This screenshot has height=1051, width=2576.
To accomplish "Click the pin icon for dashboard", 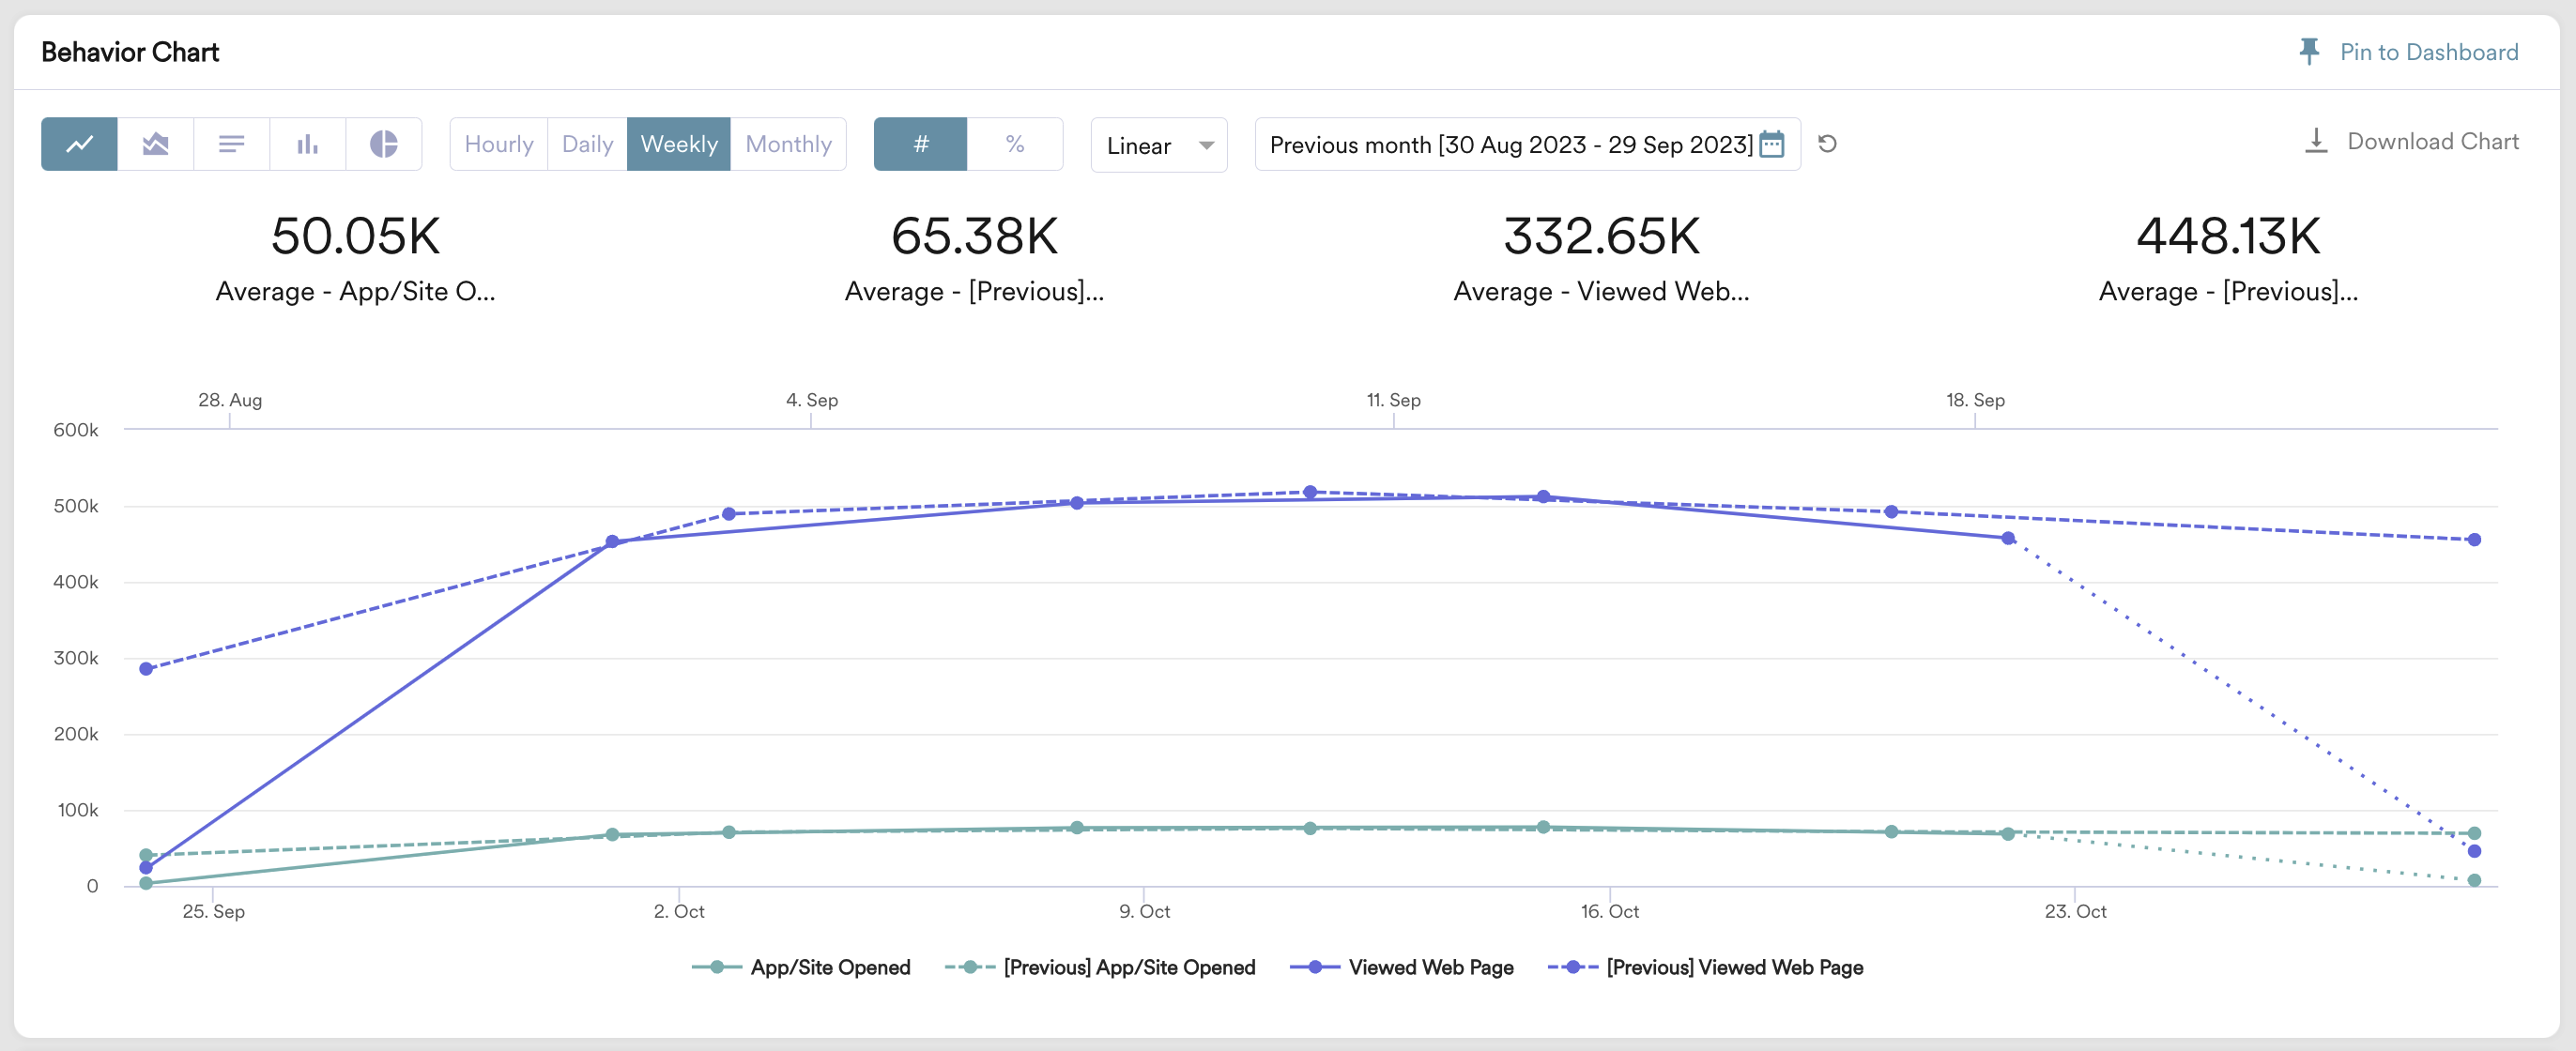I will point(2309,52).
